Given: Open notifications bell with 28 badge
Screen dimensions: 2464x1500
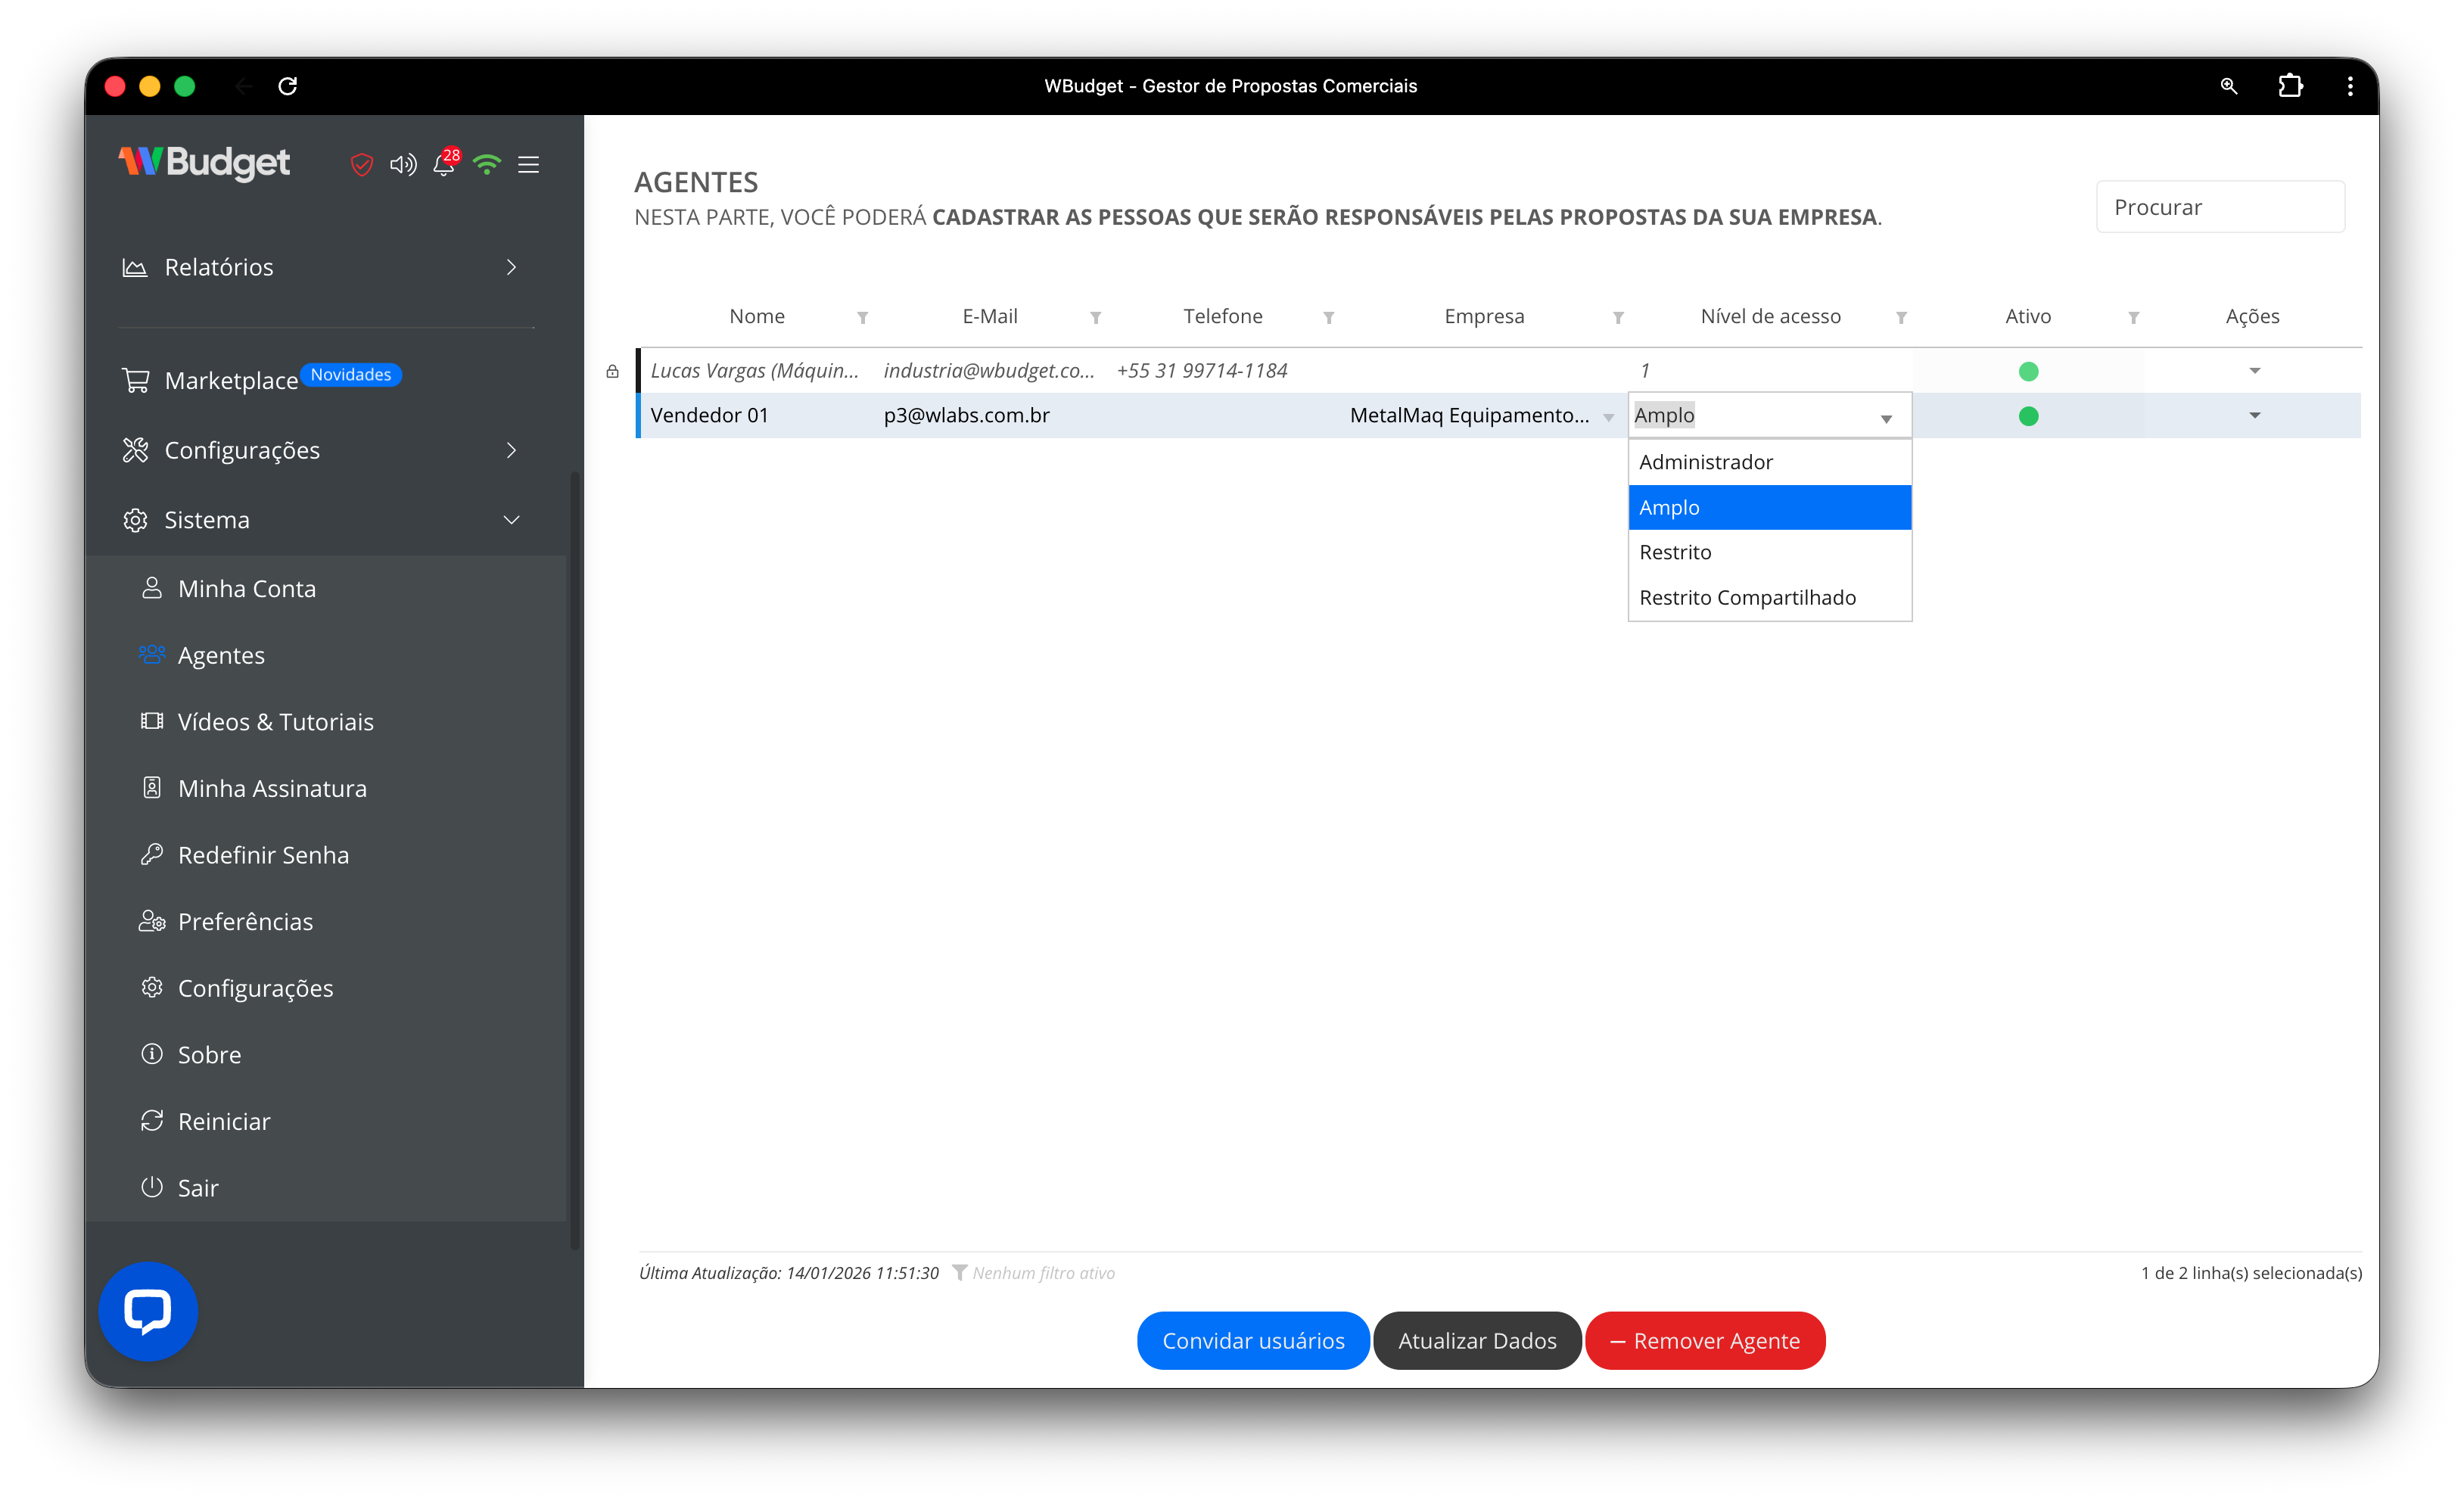Looking at the screenshot, I should click(444, 164).
